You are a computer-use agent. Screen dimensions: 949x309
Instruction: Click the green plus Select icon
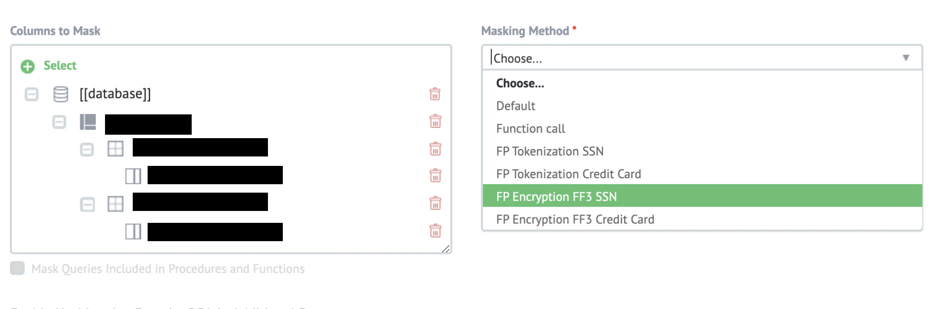coord(28,66)
